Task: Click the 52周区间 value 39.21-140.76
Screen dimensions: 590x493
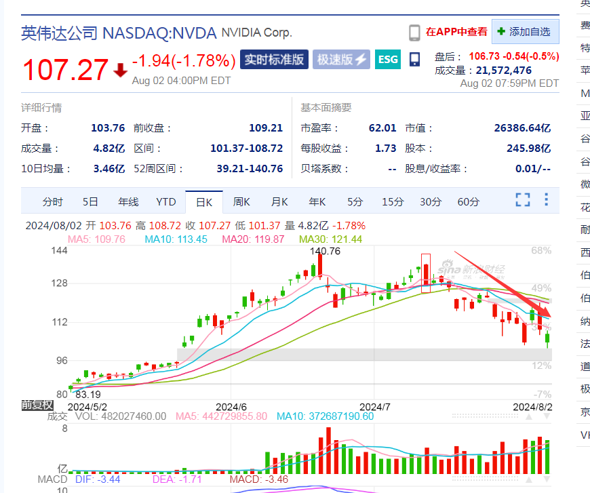Action: pos(250,169)
